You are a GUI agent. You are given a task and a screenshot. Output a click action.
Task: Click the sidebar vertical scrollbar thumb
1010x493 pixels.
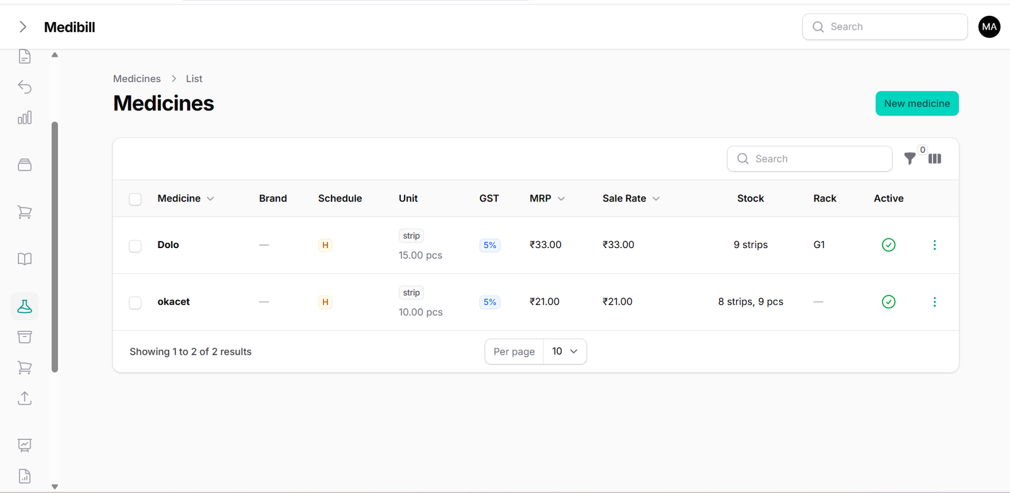coord(55,246)
